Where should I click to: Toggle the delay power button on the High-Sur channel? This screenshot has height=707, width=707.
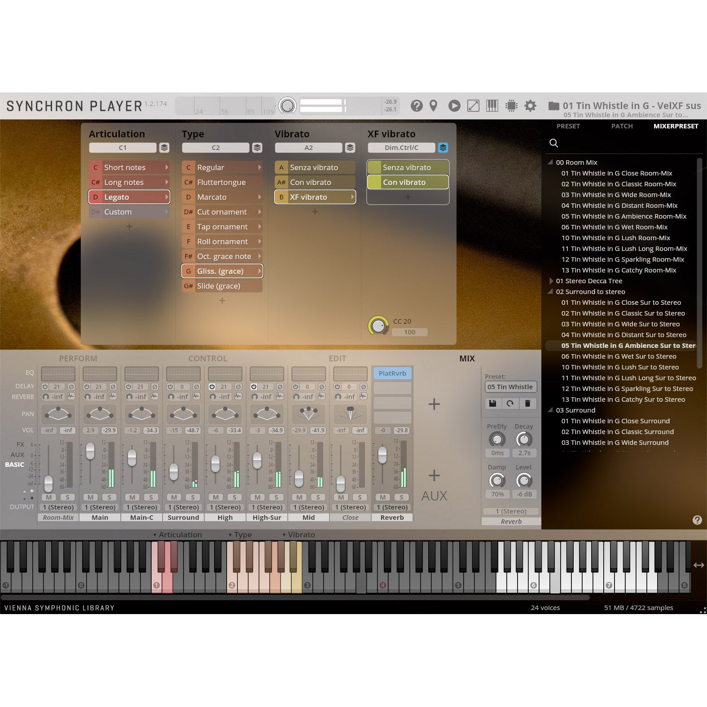click(254, 386)
